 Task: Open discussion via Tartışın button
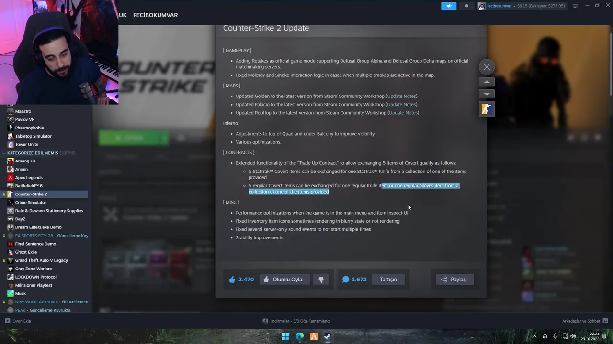(x=388, y=279)
